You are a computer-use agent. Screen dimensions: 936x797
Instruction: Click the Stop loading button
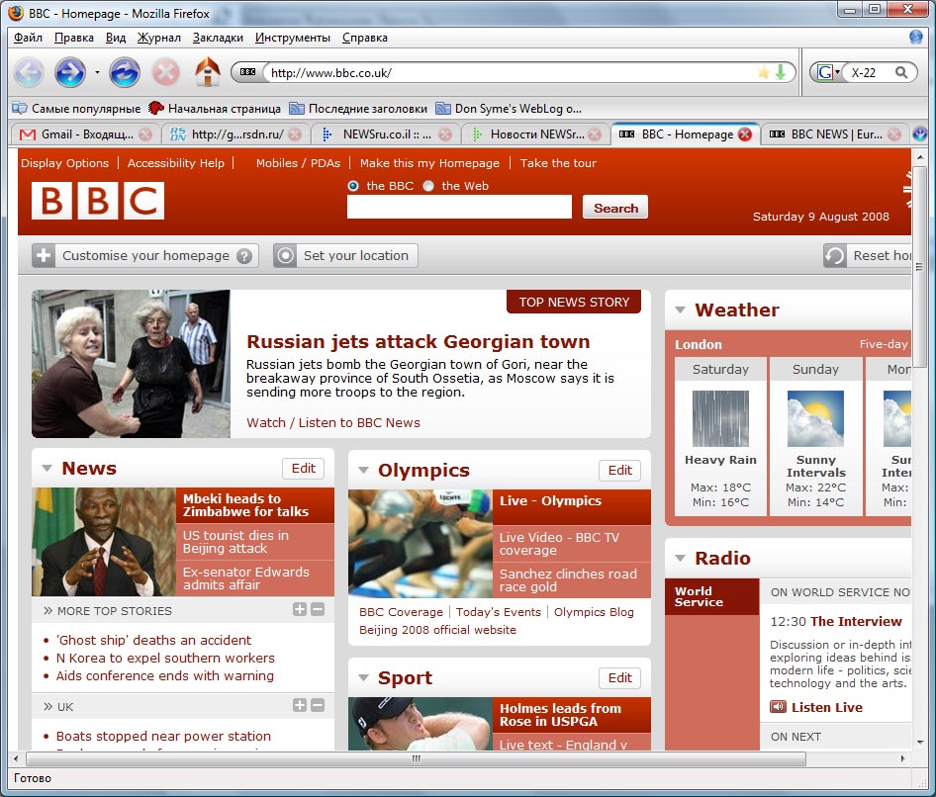click(165, 73)
